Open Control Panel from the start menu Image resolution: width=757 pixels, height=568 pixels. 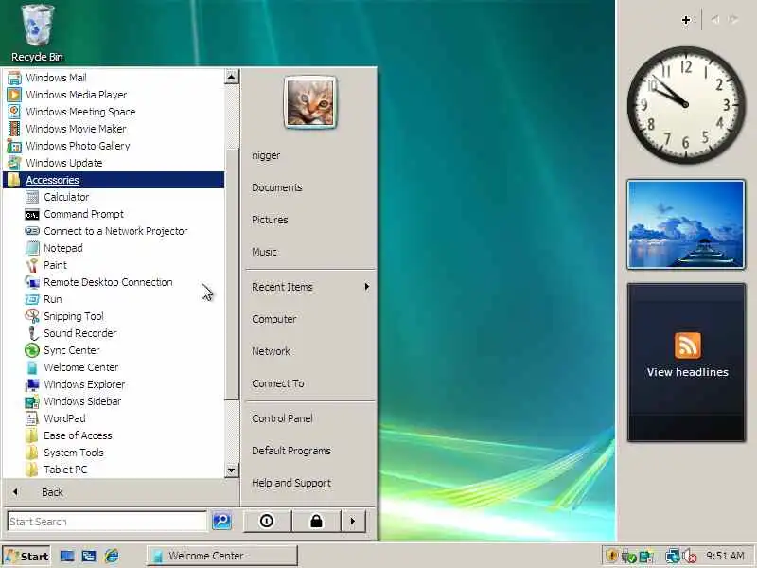(x=282, y=418)
